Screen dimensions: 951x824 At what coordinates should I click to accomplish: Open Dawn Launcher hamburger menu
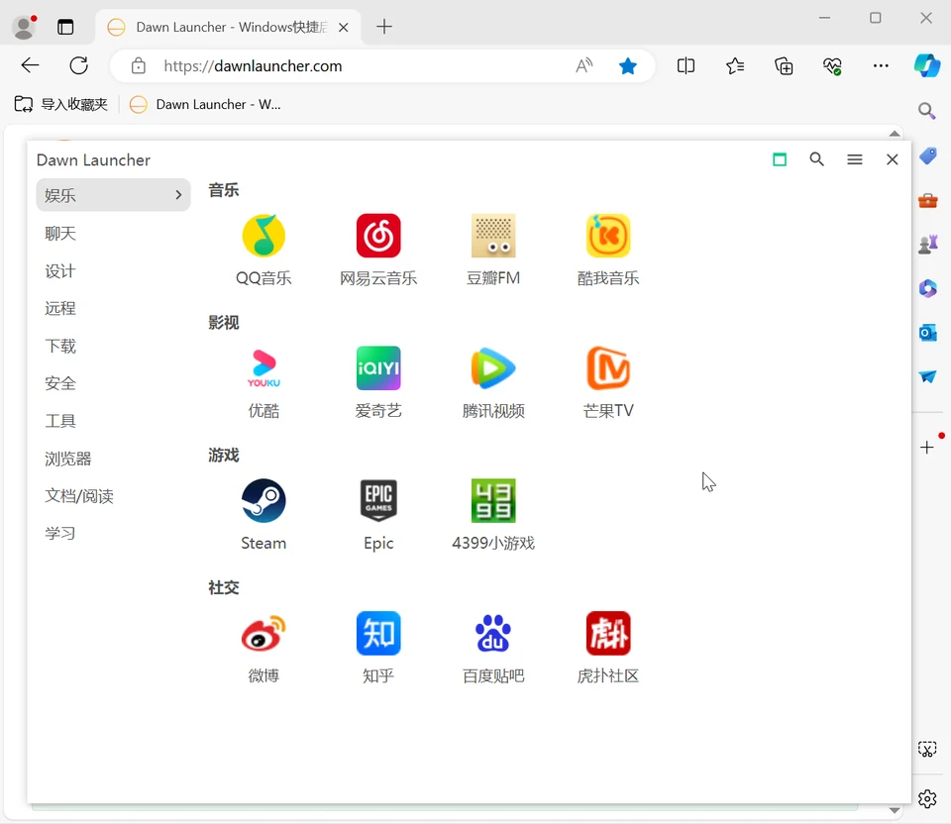855,159
